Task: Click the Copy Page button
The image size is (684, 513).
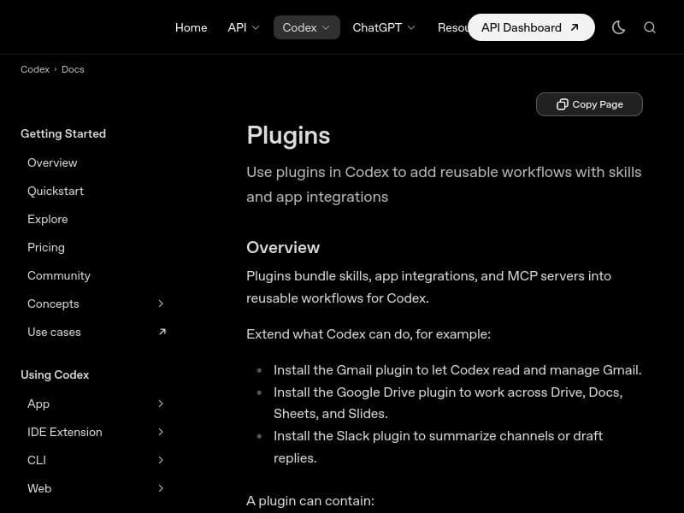Action: [589, 103]
